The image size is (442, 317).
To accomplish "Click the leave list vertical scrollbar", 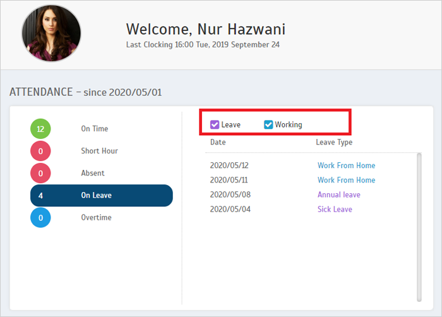I will pyautogui.click(x=419, y=227).
